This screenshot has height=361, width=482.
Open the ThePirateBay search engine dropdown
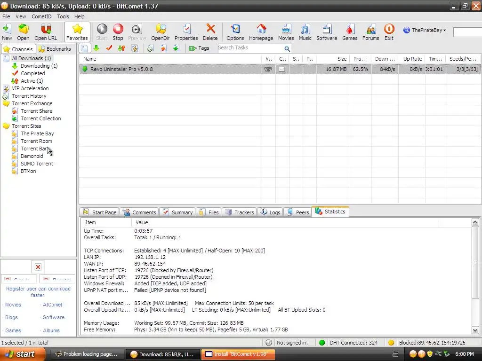pyautogui.click(x=425, y=30)
